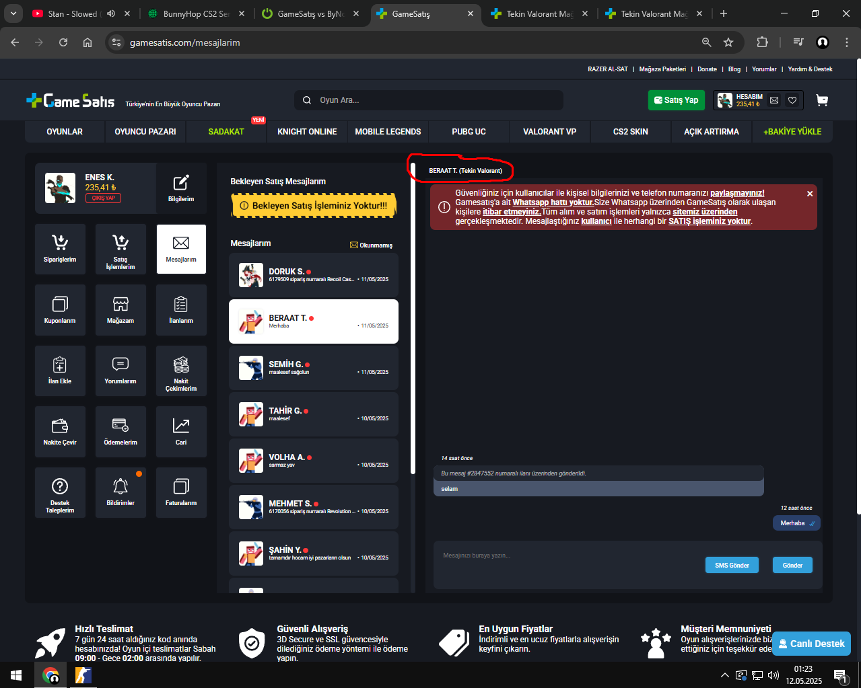Click the GameSatış logo
The width and height of the screenshot is (861, 688).
click(x=71, y=101)
